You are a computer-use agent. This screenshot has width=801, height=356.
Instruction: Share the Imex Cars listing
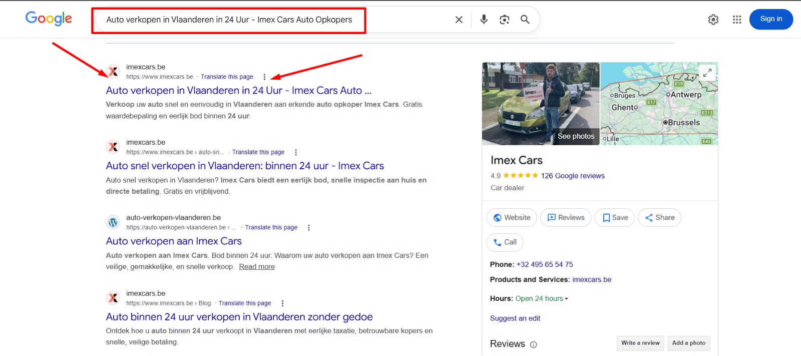[659, 218]
